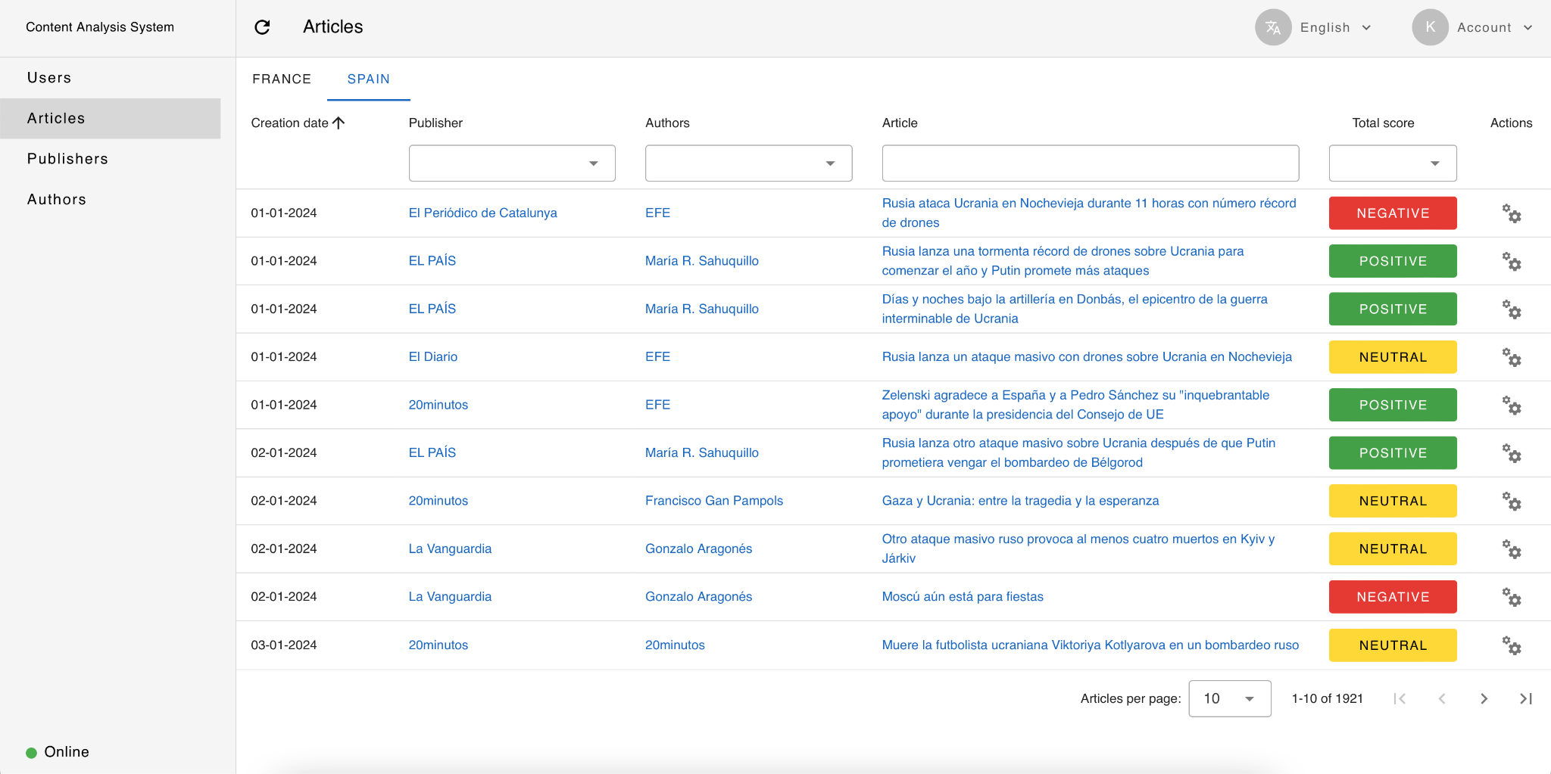Change the Articles per page selector
Viewport: 1551px width, 774px height.
click(1229, 698)
